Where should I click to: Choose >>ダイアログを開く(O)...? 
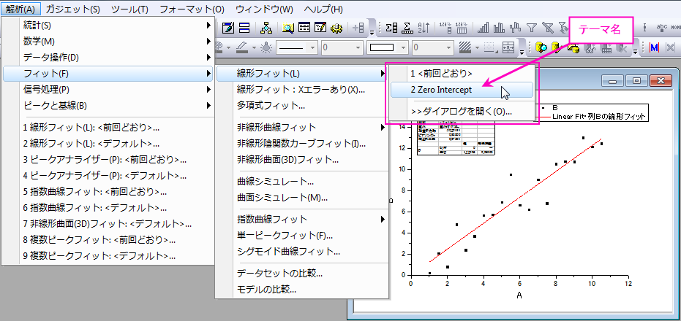pyautogui.click(x=462, y=112)
